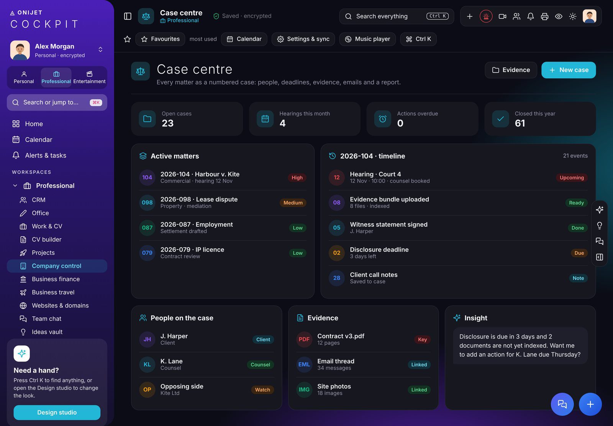Click the Search or jump to field
This screenshot has width=613, height=426.
click(x=57, y=102)
